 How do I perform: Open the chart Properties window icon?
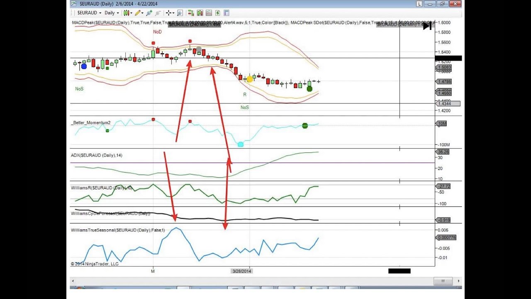pyautogui.click(x=227, y=13)
